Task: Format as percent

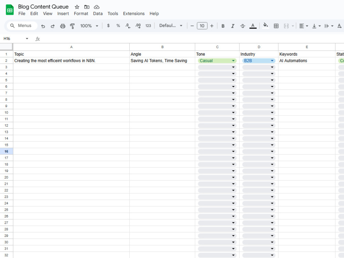Action: (x=118, y=26)
